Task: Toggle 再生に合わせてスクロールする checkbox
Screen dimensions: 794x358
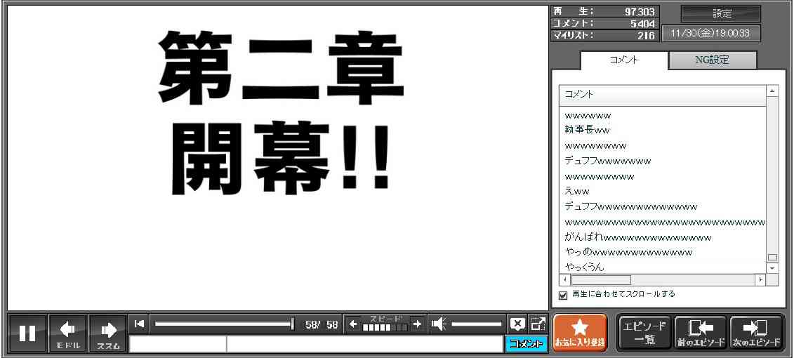Action: point(563,295)
